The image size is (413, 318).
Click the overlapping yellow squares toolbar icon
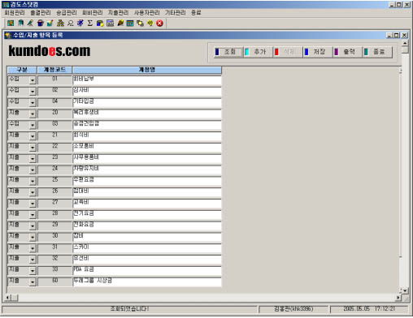(x=140, y=24)
